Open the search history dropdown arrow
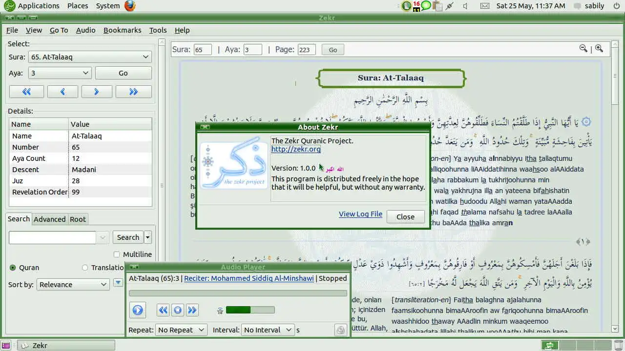 click(x=103, y=237)
